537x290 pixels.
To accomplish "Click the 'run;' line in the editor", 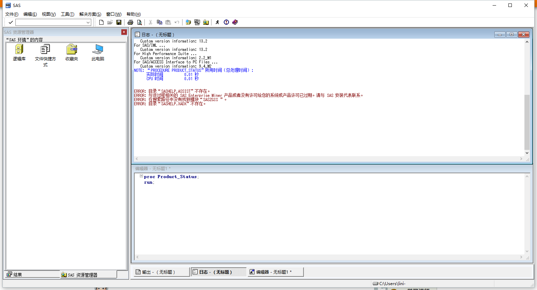I will point(149,182).
